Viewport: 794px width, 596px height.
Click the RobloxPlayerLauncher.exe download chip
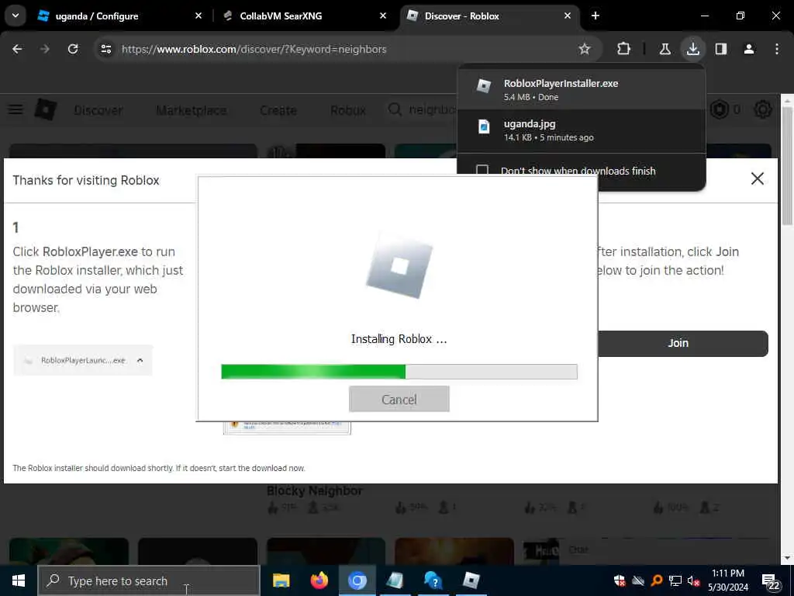(83, 360)
